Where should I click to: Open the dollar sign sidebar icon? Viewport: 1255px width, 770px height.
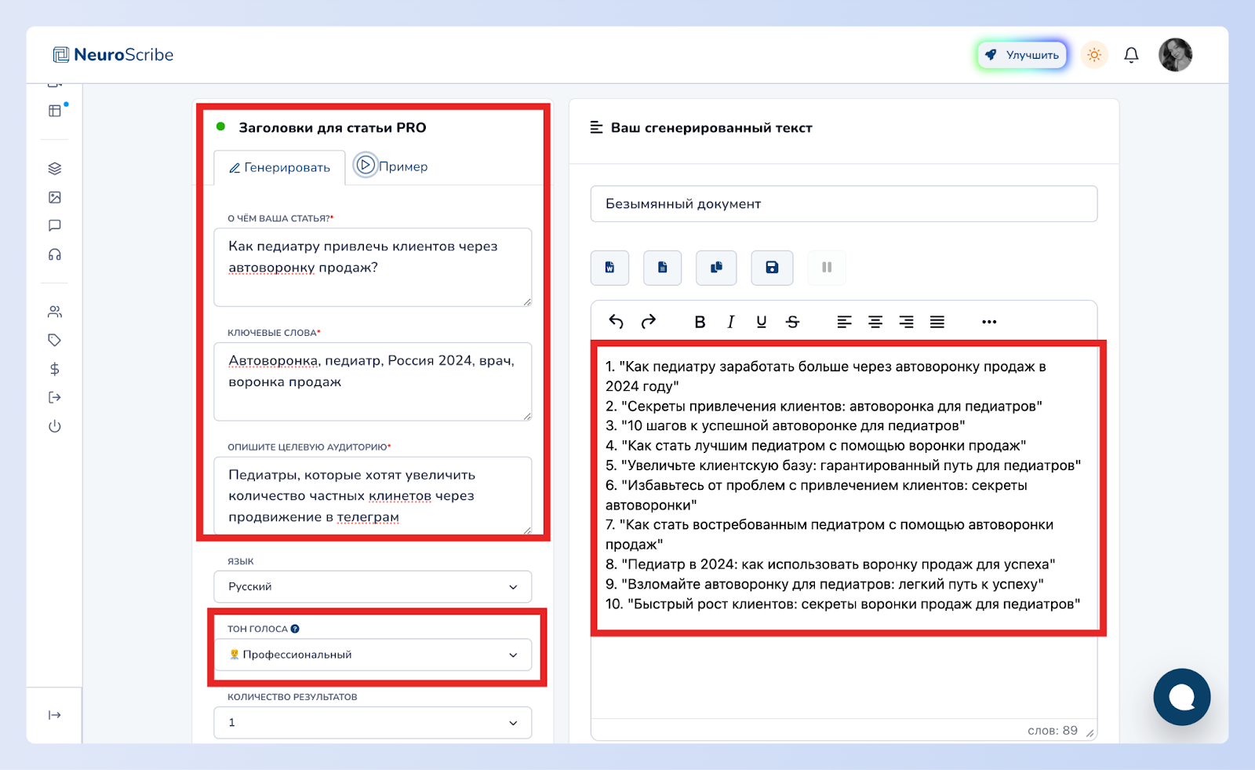tap(55, 369)
